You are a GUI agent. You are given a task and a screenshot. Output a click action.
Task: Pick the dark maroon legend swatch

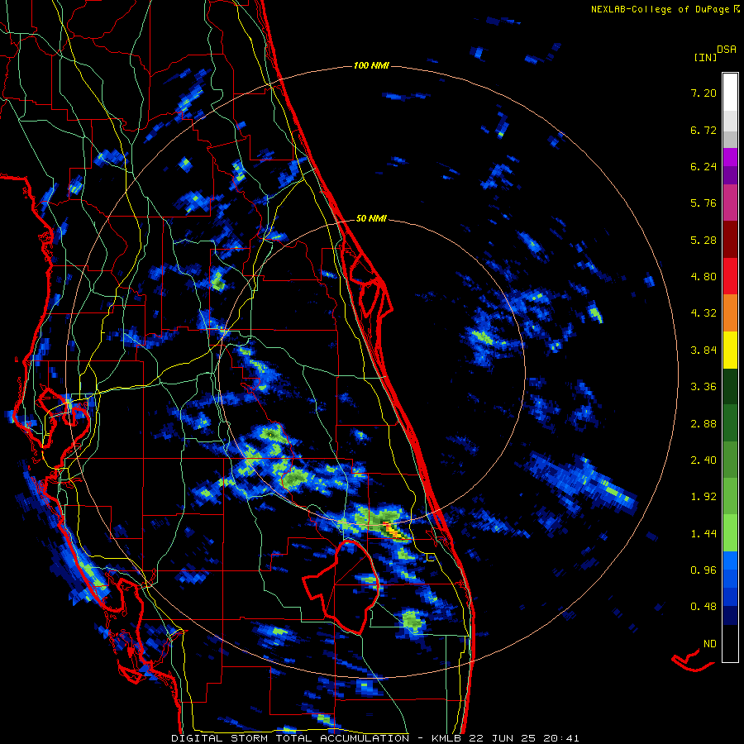point(730,240)
